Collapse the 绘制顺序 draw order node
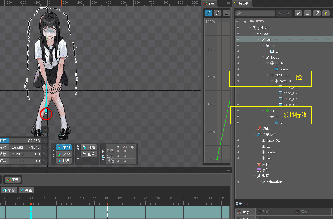 254,134
